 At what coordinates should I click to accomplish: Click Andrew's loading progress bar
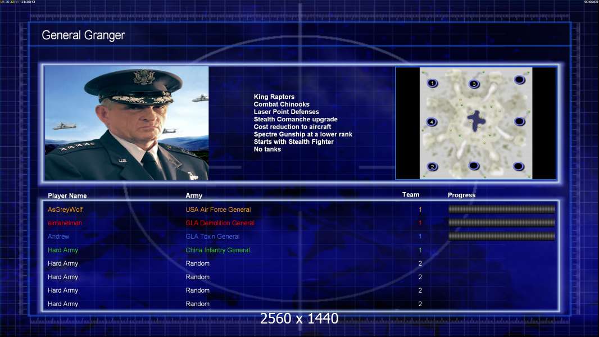point(502,236)
